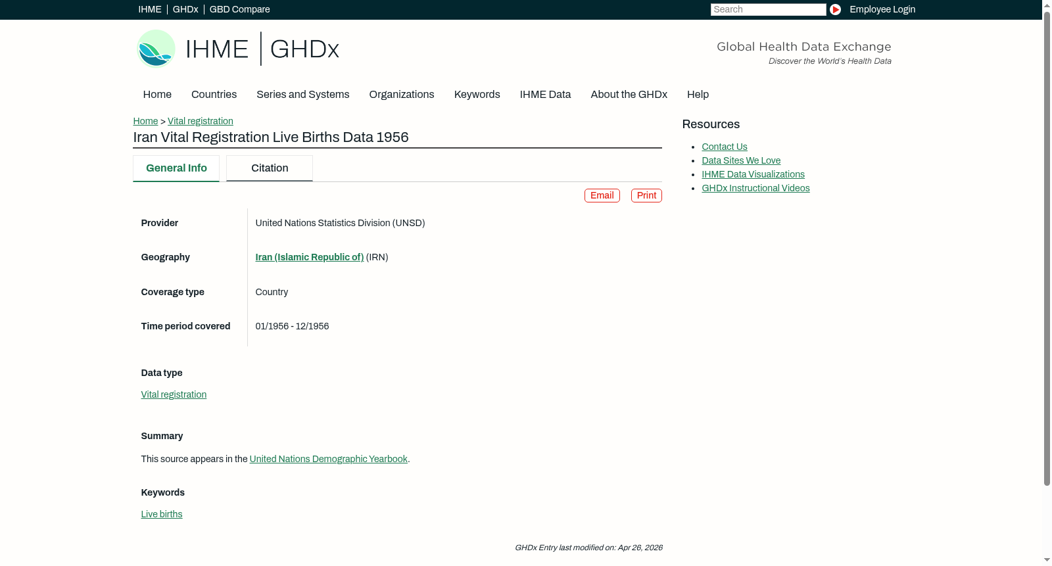Go to the Home menu item

157,95
